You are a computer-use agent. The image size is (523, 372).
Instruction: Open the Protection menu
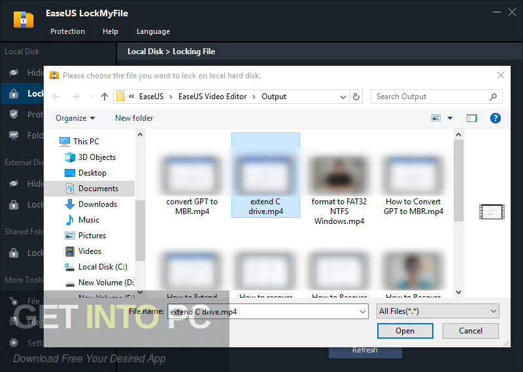coord(67,31)
